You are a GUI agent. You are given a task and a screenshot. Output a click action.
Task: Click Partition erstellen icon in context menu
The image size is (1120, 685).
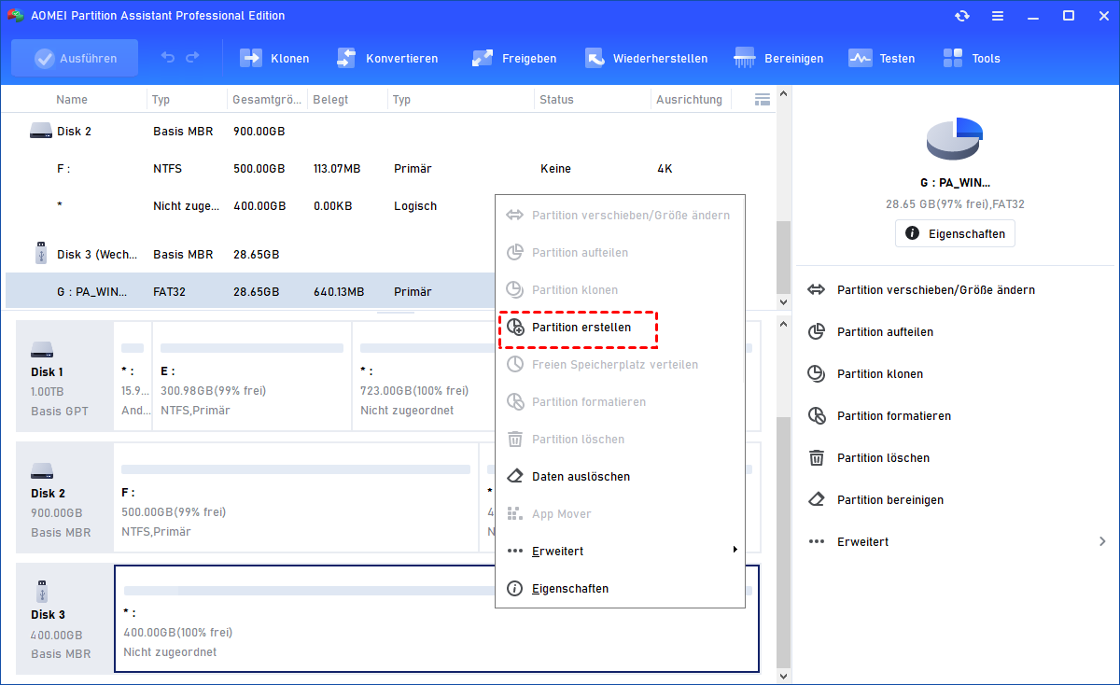515,328
